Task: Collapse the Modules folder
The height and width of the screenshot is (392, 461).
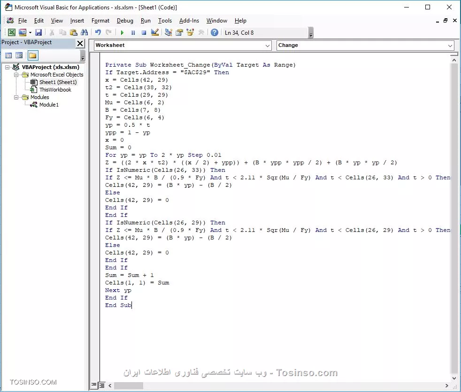Action: pyautogui.click(x=16, y=97)
